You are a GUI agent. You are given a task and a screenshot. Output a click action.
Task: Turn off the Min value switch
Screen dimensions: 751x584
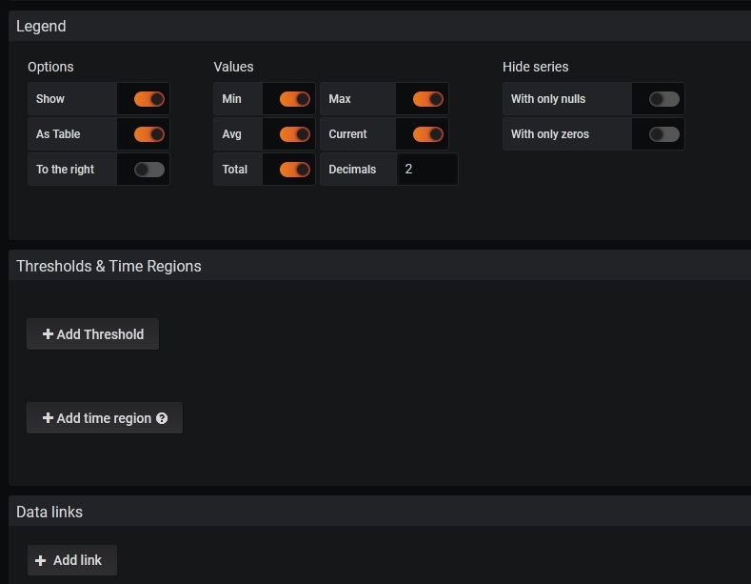point(294,99)
